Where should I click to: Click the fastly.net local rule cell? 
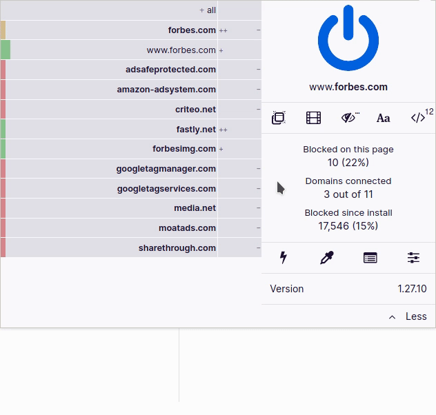tap(239, 129)
